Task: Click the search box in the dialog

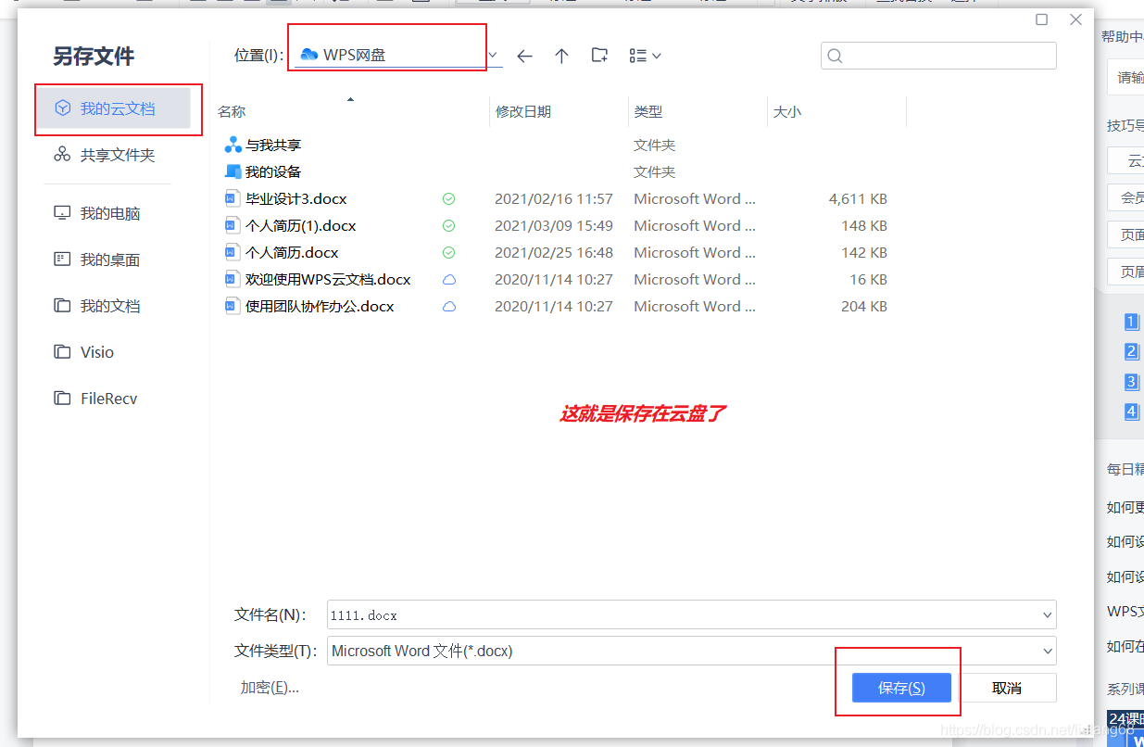Action: tap(938, 56)
